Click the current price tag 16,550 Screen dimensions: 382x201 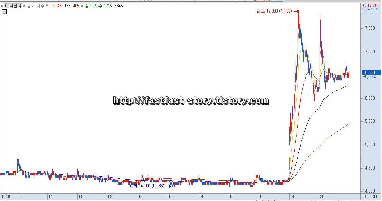click(x=371, y=72)
